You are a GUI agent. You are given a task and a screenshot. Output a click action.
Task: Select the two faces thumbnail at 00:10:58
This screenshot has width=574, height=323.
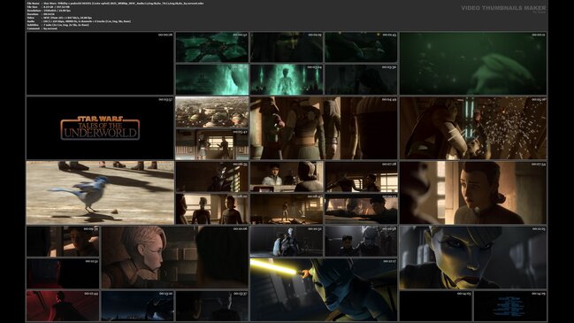[x=362, y=242]
